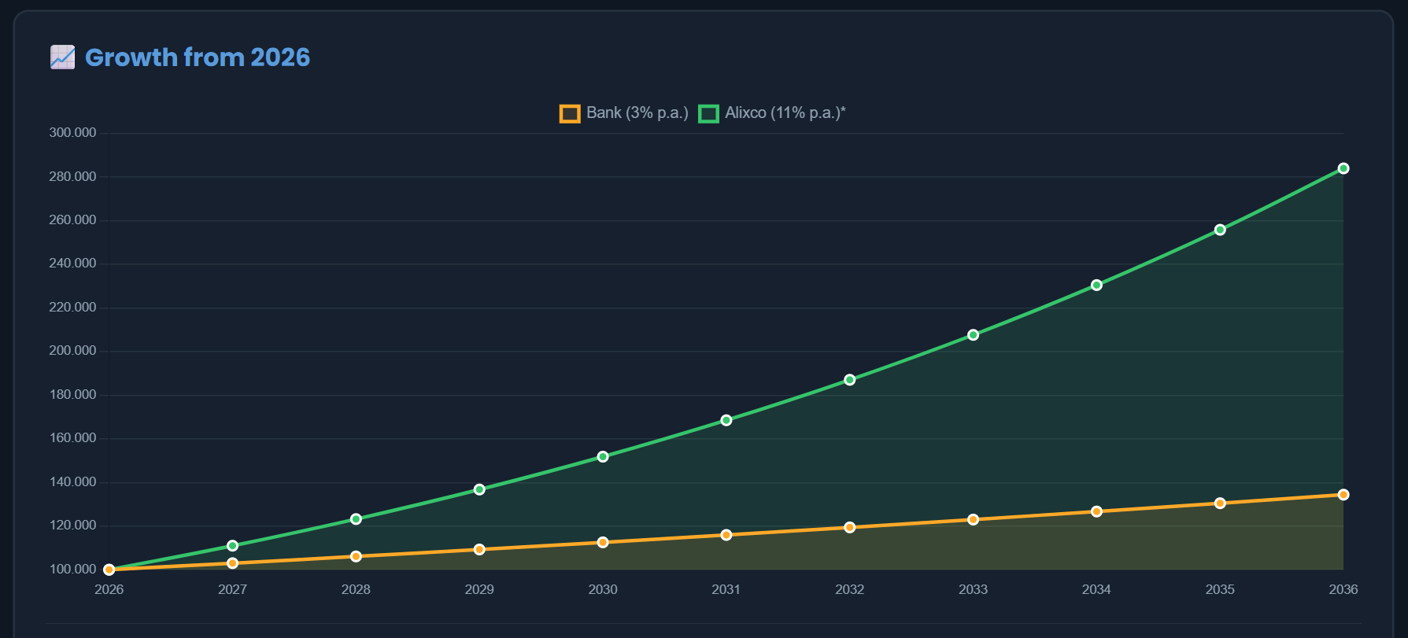Click the 200.000 y-axis label

point(72,351)
